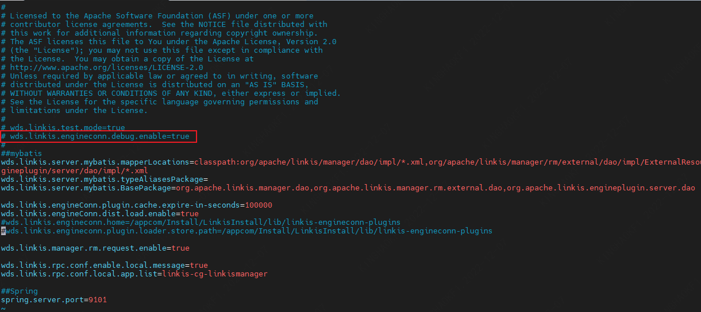Click the rpc.conf.enable.local.message property

(95, 266)
